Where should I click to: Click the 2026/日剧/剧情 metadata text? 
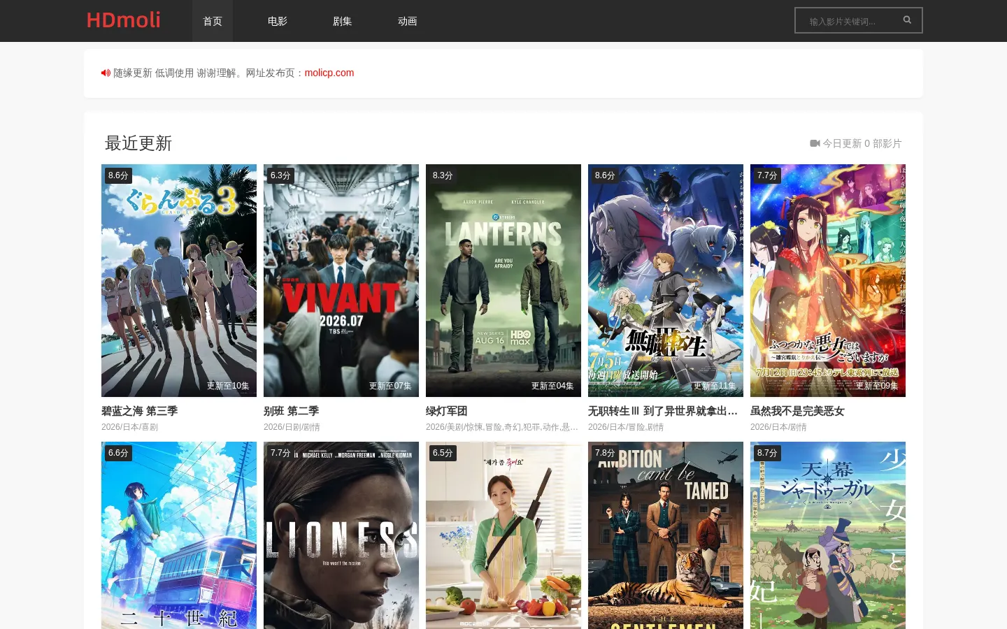pos(292,427)
